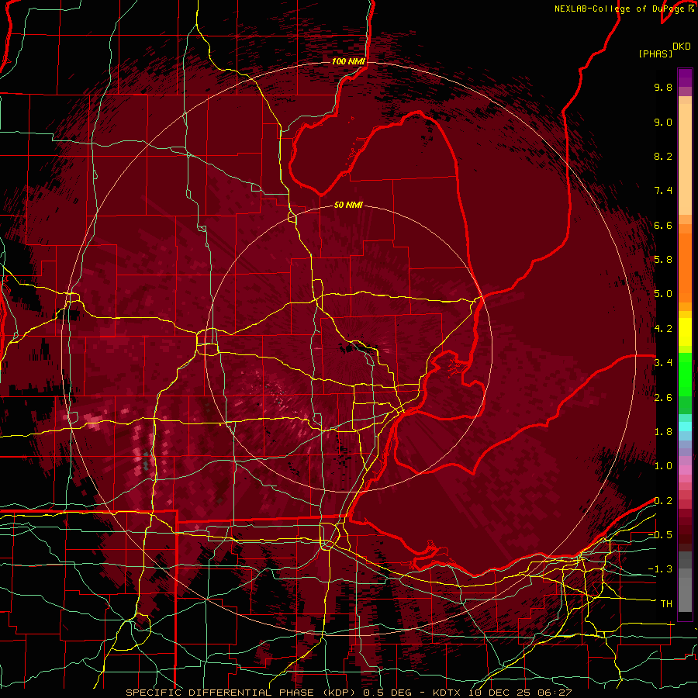Click the TH threshold label on legend
The height and width of the screenshot is (698, 698).
[x=666, y=604]
